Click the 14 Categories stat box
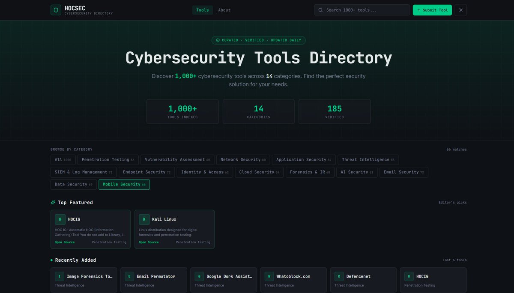Viewport: 514px width, 293px height. [259, 112]
